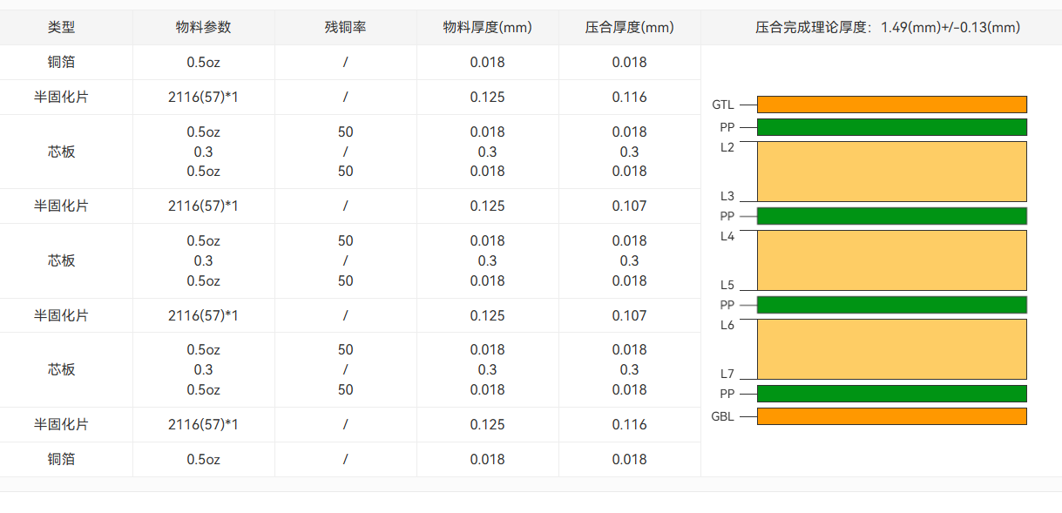Select green PP bar between GTL and L2
Image resolution: width=1062 pixels, height=513 pixels.
(891, 127)
